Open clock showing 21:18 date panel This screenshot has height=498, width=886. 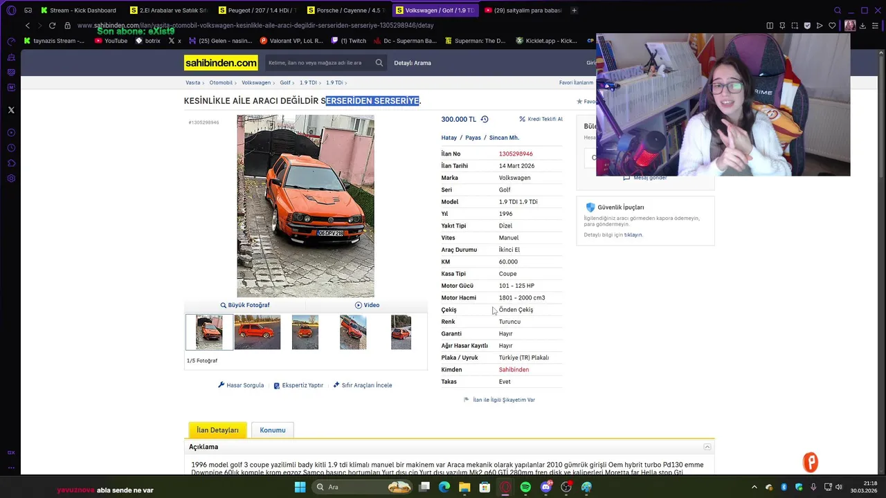tap(864, 487)
